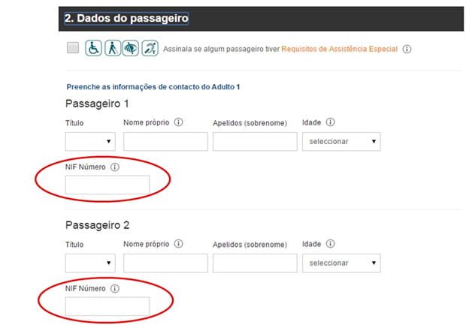The height and width of the screenshot is (334, 466).
Task: Click info icon beside Requisitos de Assistência Especial
Action: (x=407, y=50)
